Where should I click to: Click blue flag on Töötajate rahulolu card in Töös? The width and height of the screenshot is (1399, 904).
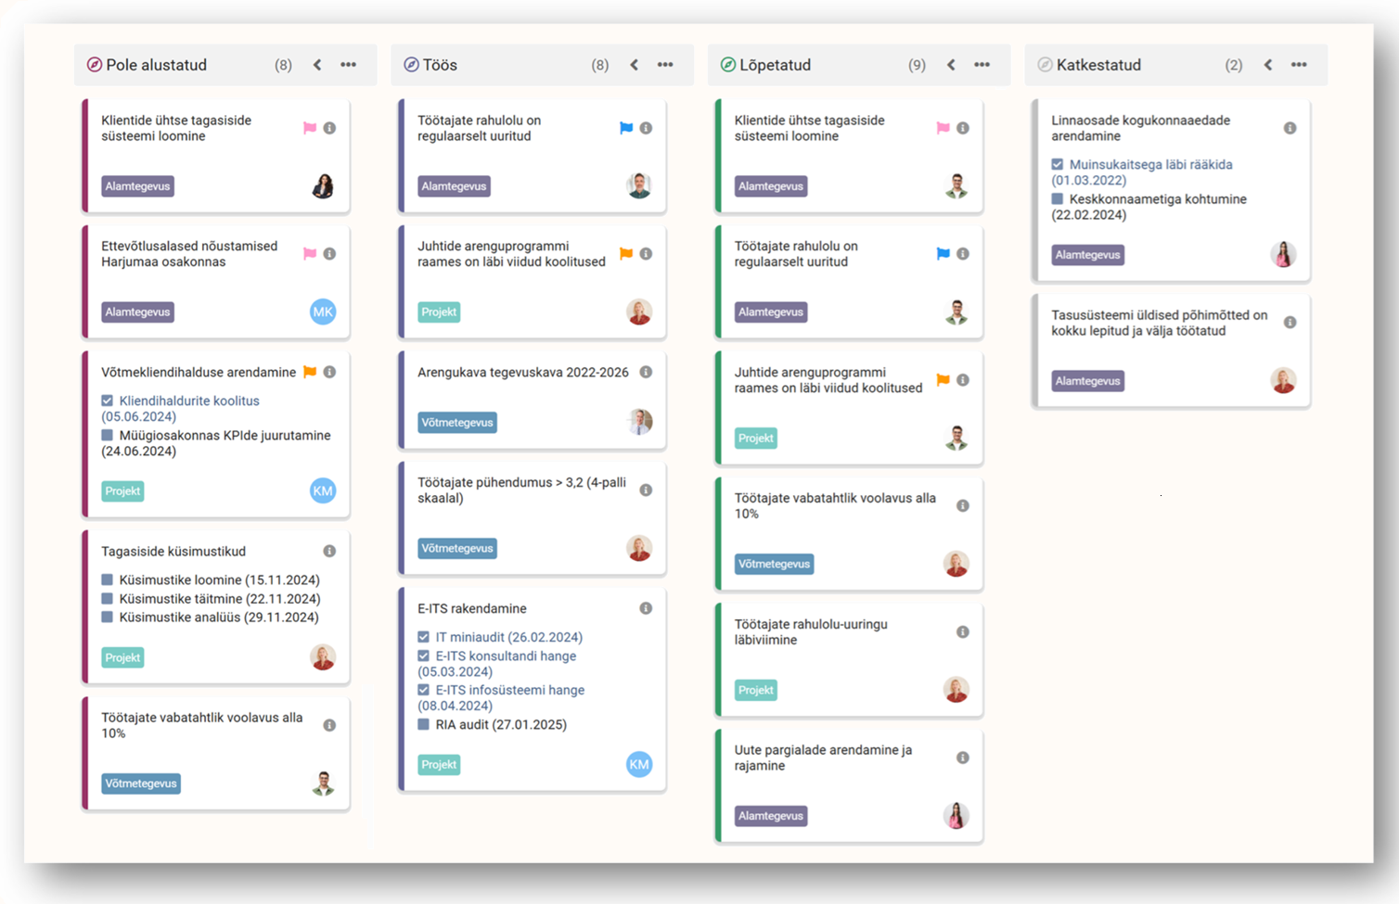click(x=626, y=128)
